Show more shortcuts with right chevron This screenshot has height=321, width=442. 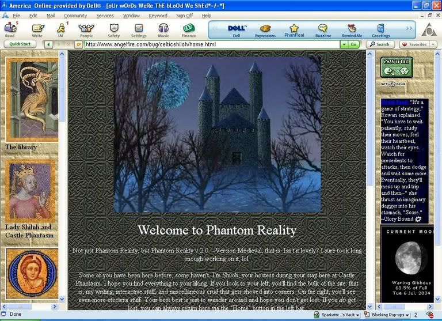(x=409, y=28)
